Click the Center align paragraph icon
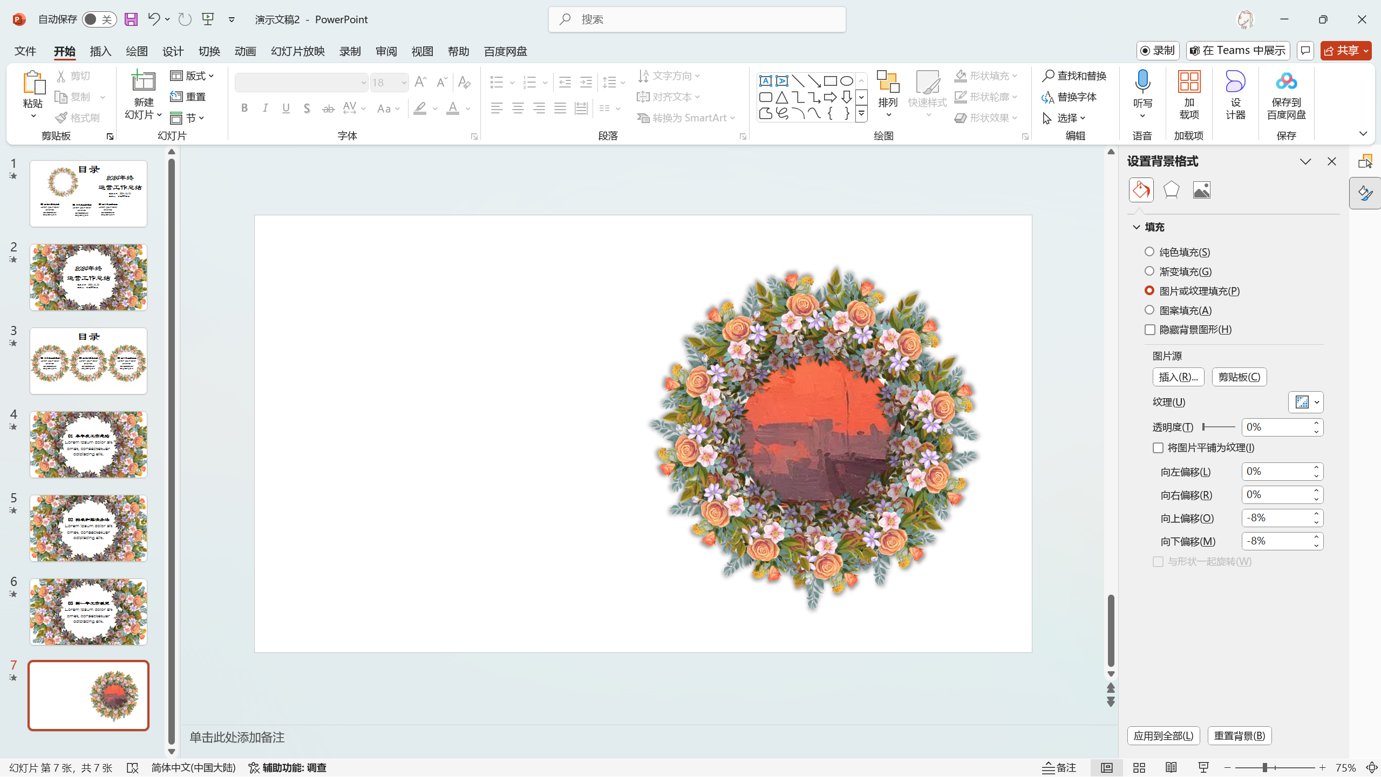 518,108
